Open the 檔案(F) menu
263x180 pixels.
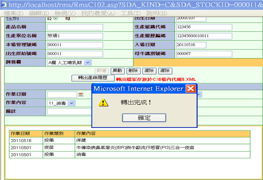tap(14, 13)
